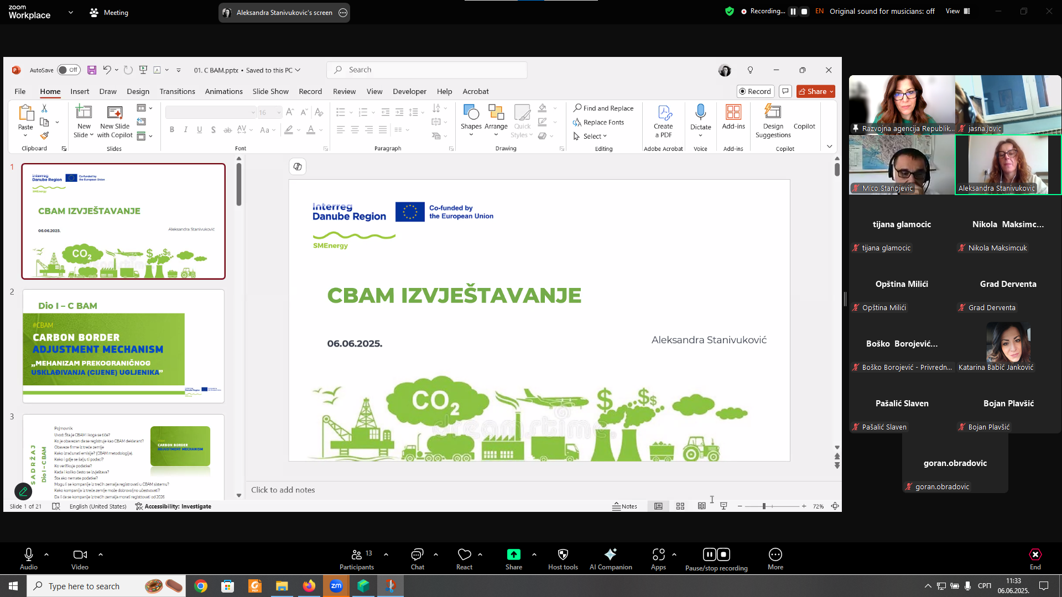Click the Zoom Chat icon

point(417,555)
